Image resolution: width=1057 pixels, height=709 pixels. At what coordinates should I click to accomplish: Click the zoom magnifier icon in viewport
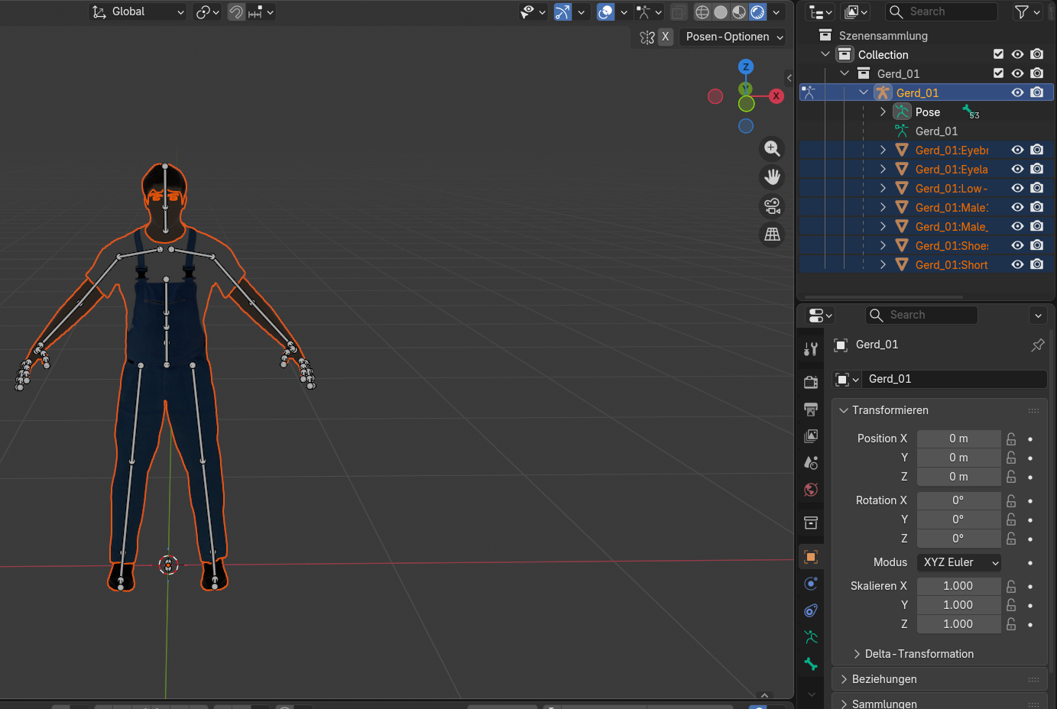click(772, 149)
